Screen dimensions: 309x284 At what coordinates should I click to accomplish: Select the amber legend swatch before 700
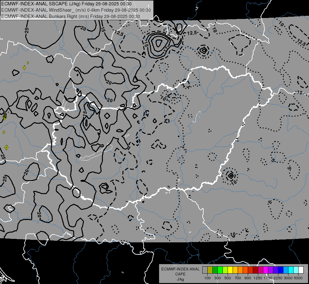click(235, 270)
